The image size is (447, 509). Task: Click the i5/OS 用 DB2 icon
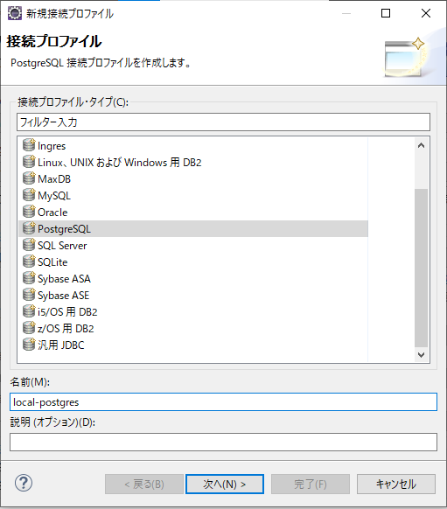29,311
